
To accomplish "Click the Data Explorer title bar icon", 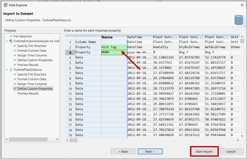I will [6, 5].
